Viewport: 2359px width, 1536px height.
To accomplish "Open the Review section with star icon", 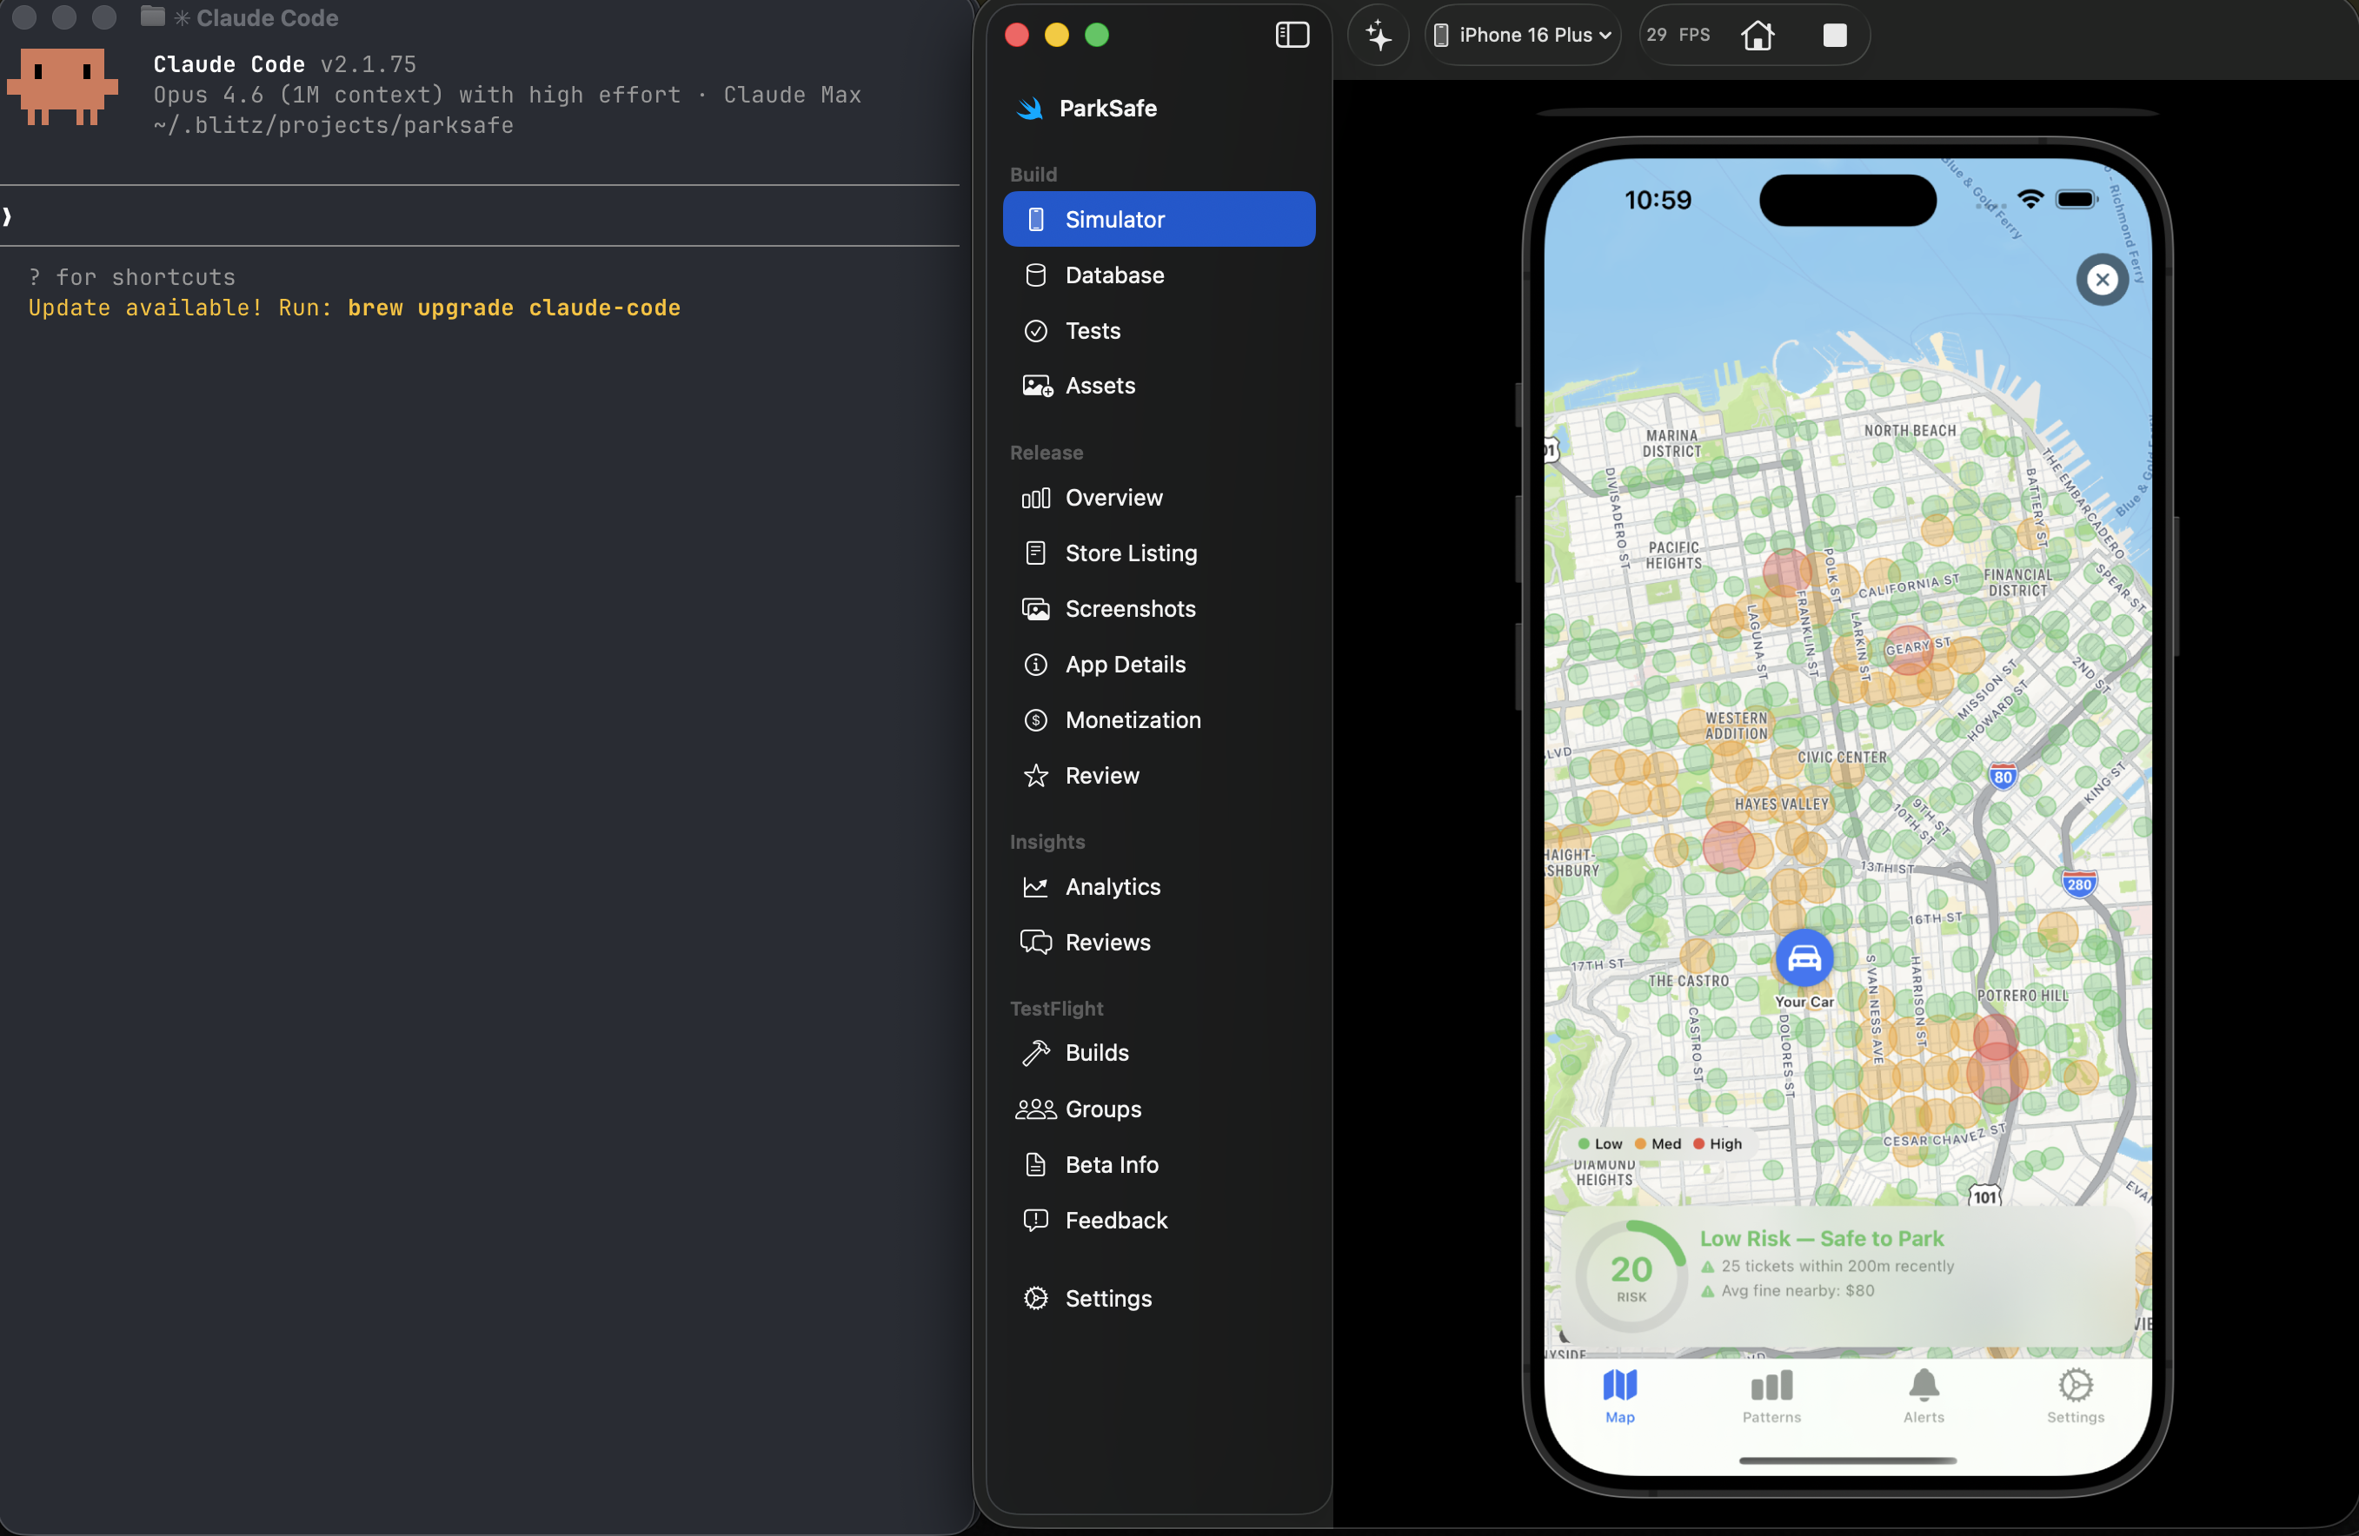I will coord(1159,775).
